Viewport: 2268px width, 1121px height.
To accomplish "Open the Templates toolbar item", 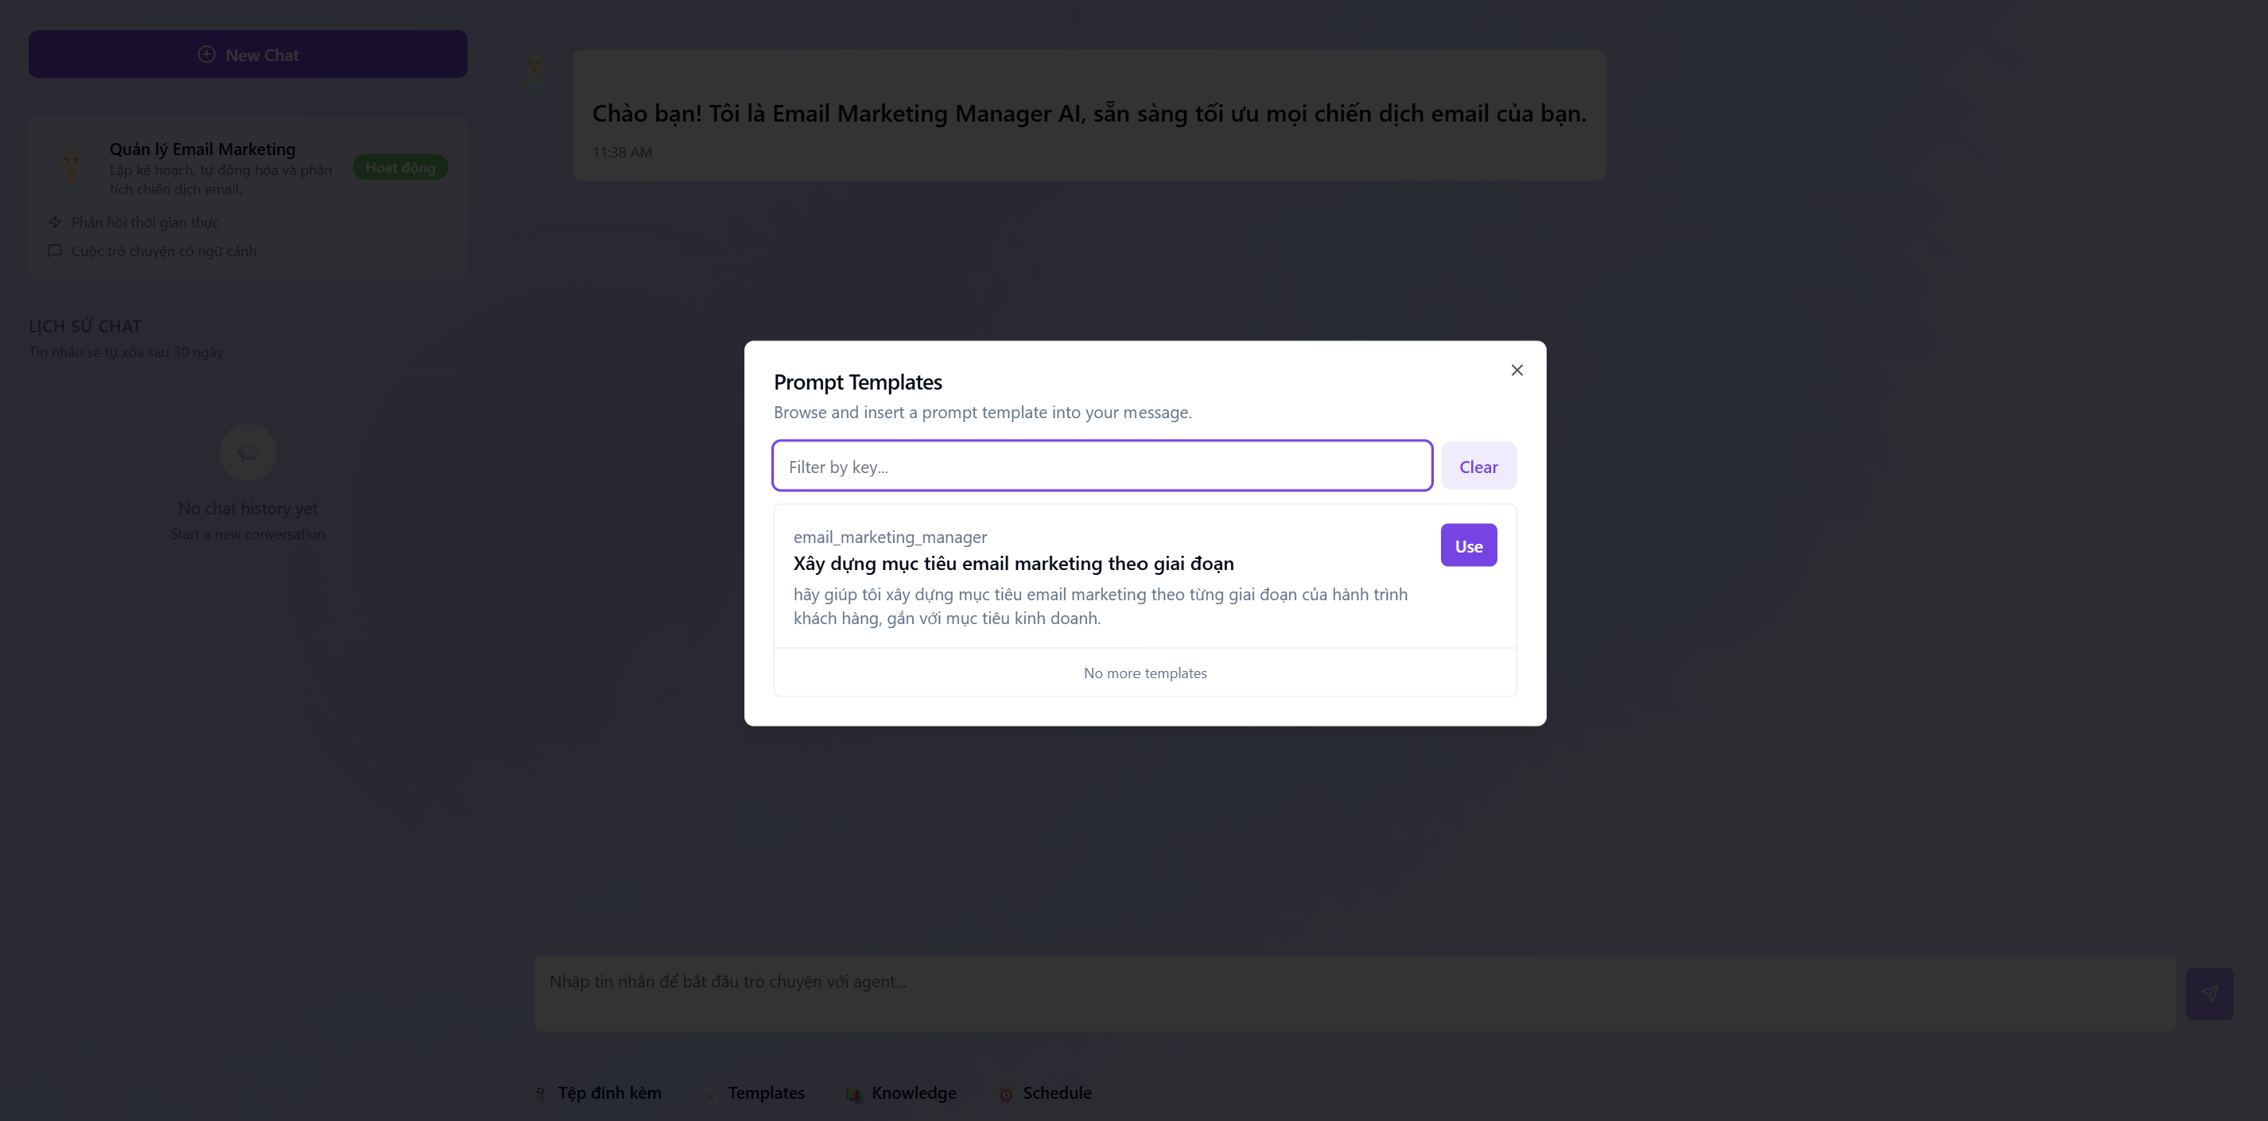I will click(755, 1093).
